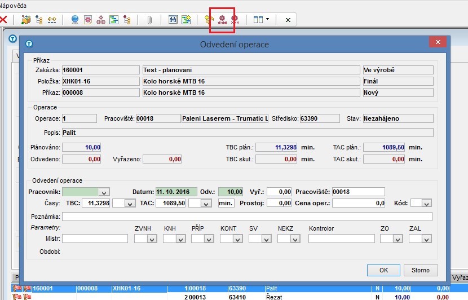468x300 pixels.
Task: Click the yellow undo arrow toolbar icon
Action: pyautogui.click(x=209, y=20)
